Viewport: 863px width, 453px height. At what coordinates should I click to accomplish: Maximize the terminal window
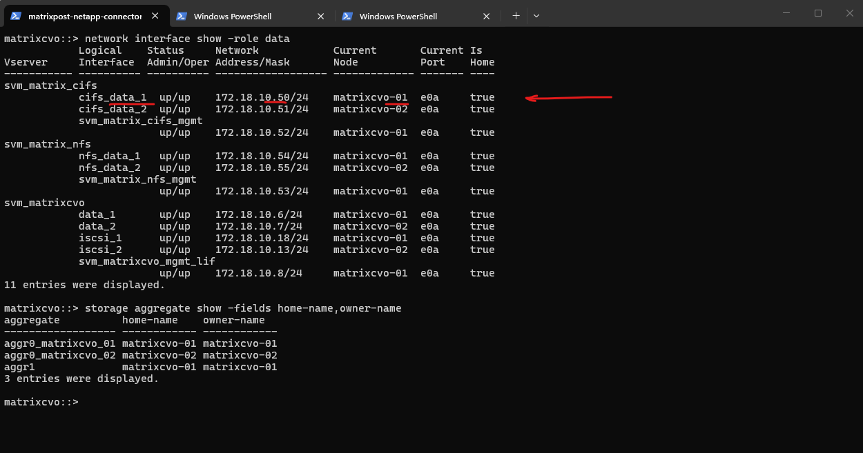(x=818, y=13)
